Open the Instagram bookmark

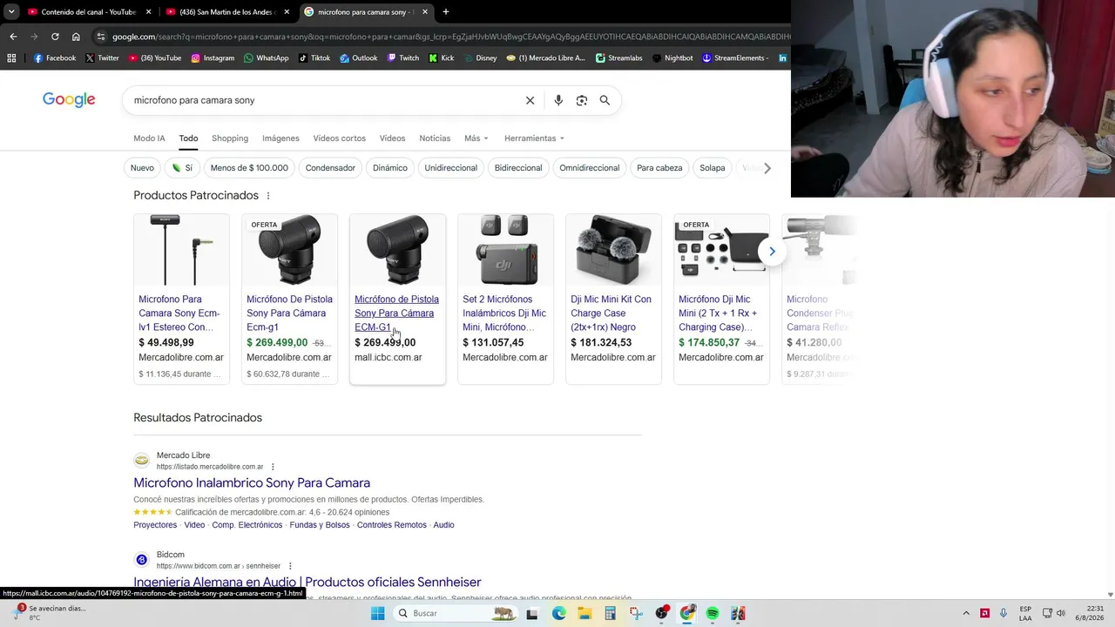click(213, 58)
